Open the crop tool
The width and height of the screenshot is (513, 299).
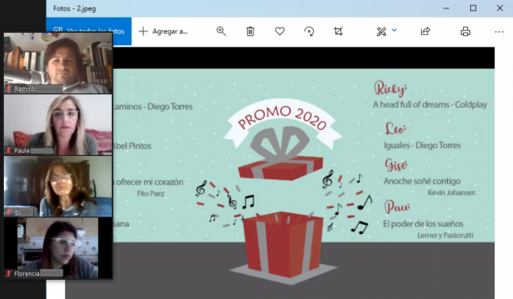[338, 31]
